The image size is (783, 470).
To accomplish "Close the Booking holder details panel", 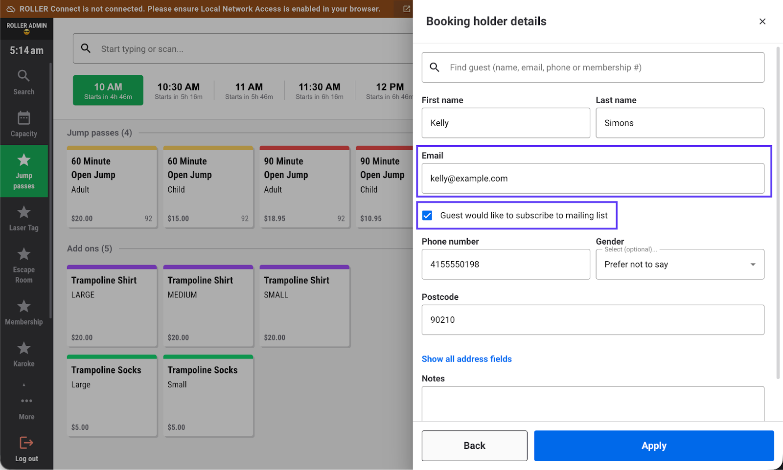I will click(762, 22).
